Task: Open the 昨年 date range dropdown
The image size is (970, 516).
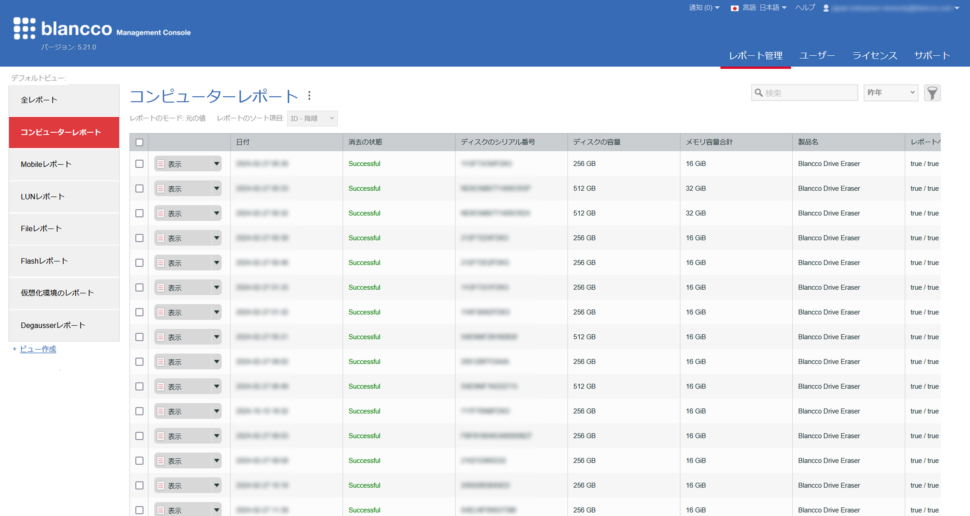Action: [x=891, y=93]
